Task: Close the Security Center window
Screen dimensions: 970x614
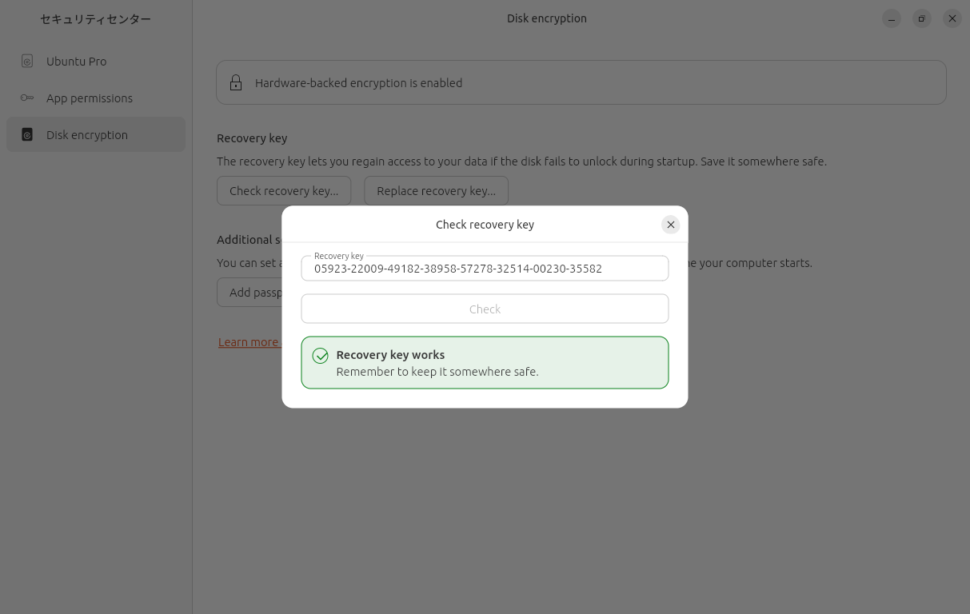Action: pyautogui.click(x=952, y=18)
